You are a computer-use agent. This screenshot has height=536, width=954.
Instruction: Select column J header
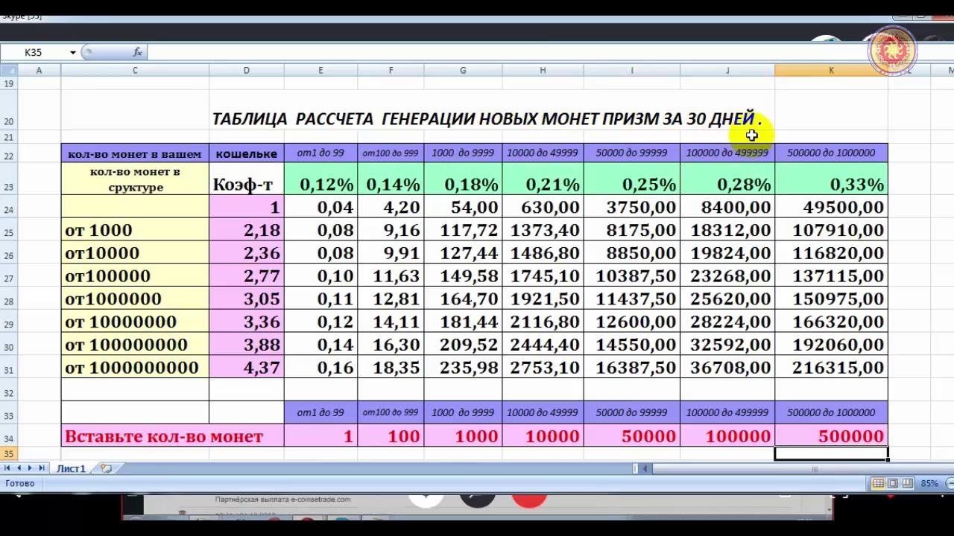[727, 70]
